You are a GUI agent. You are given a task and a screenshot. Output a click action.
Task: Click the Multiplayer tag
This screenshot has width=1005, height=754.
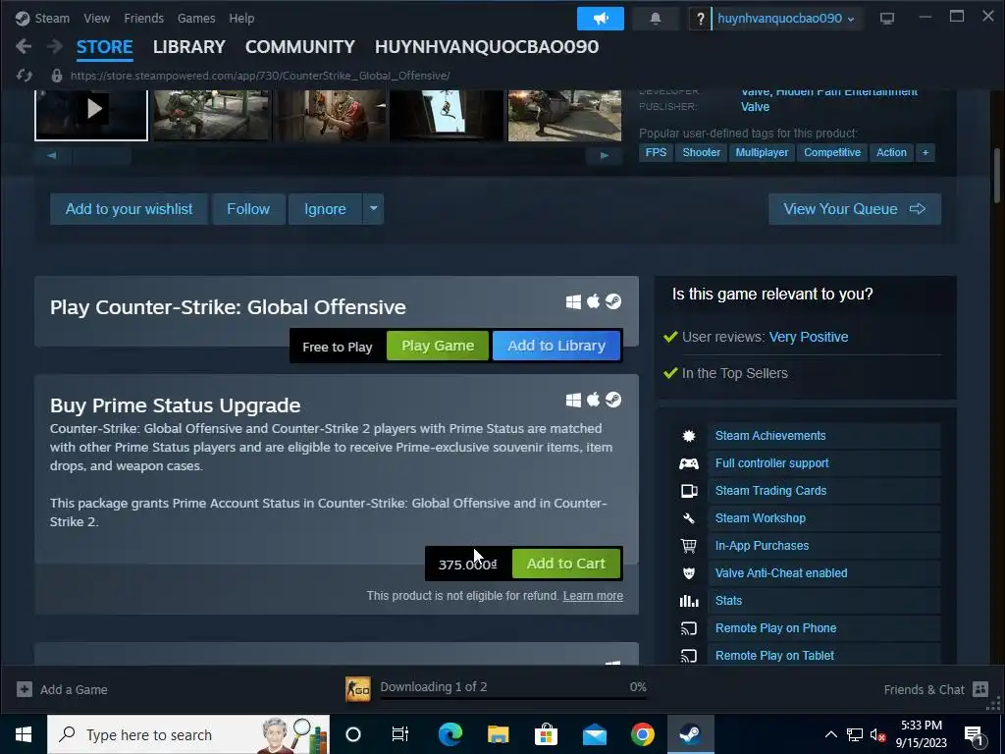(x=762, y=152)
